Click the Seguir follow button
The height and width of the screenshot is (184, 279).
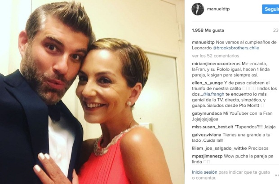click(x=270, y=9)
